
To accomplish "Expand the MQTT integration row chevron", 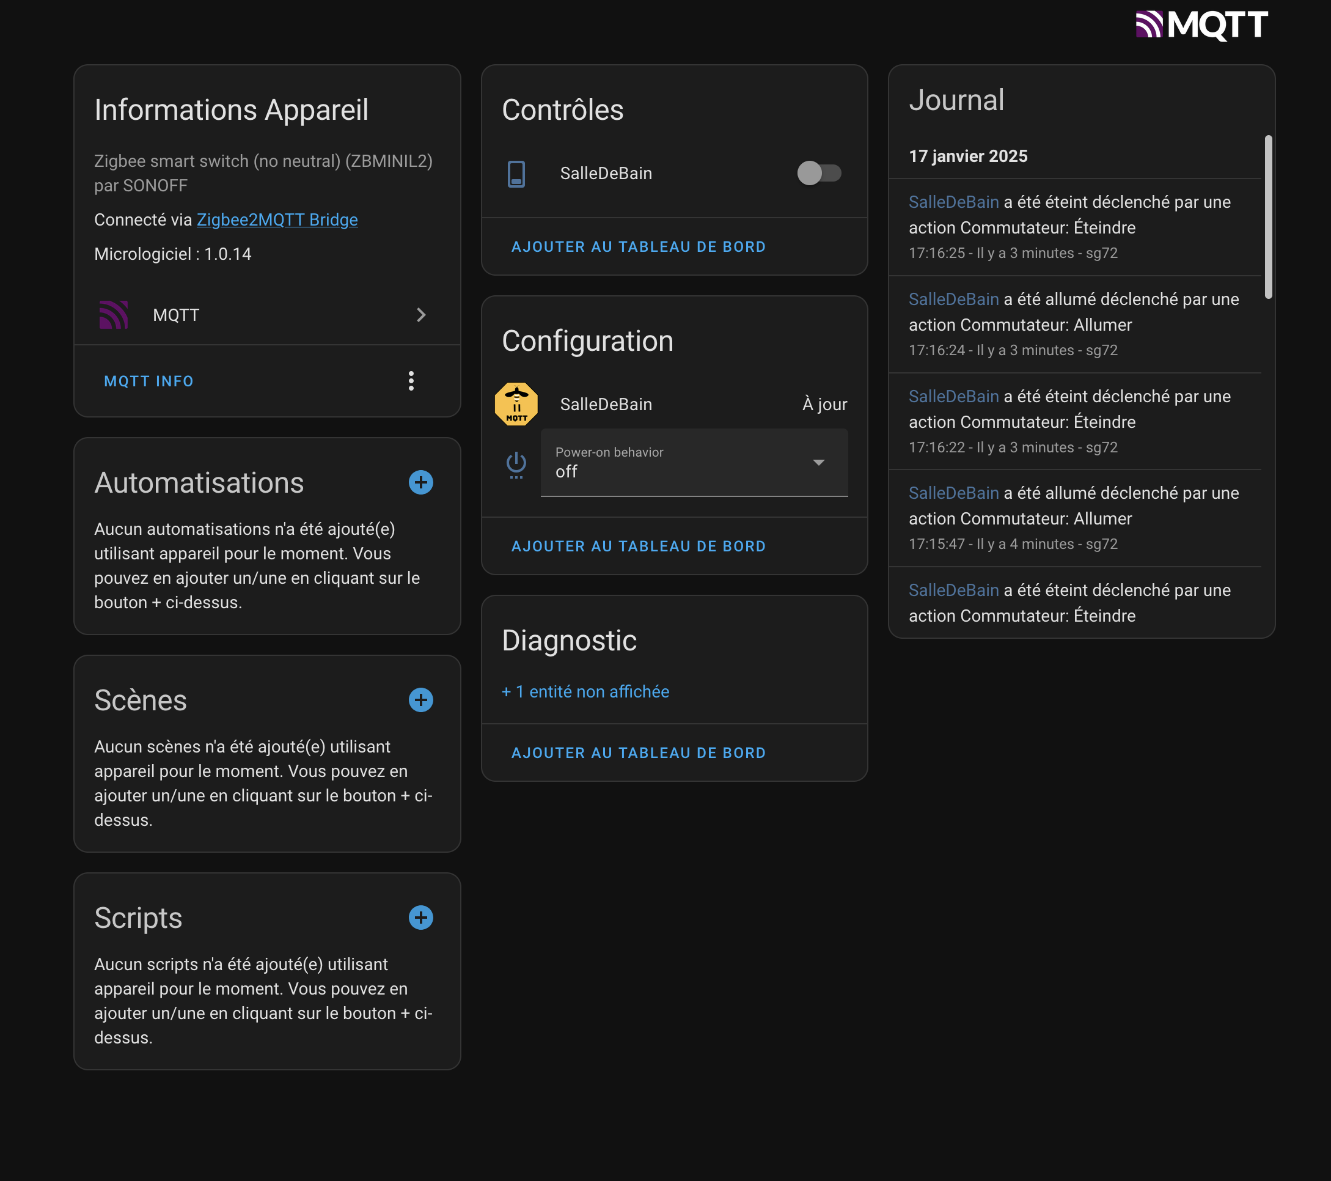I will pos(420,315).
